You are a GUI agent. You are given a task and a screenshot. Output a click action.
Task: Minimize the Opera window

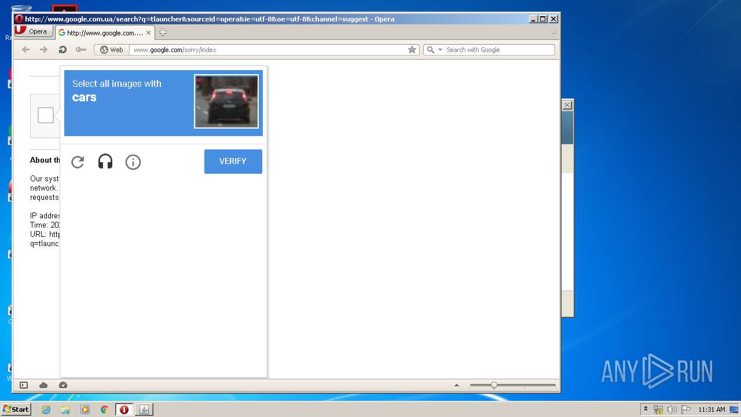click(533, 19)
